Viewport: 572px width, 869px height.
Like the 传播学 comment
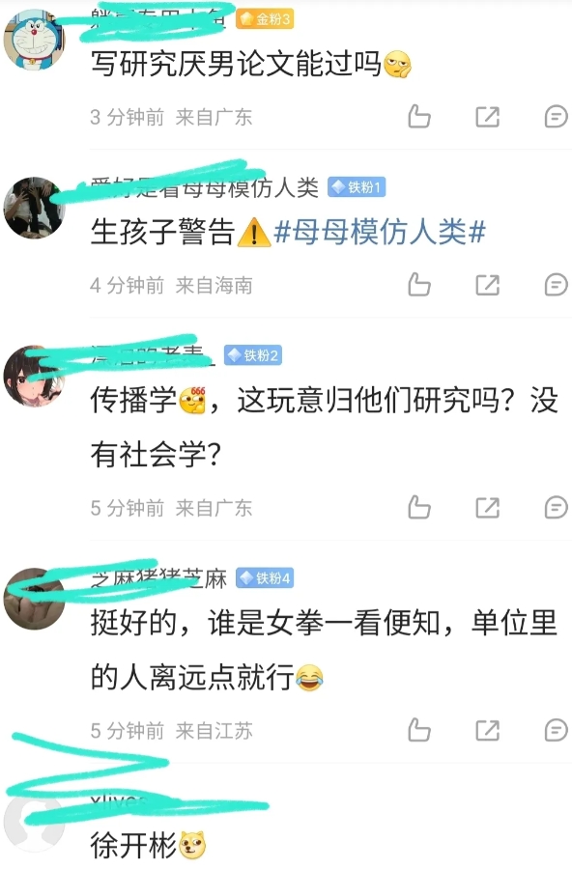[419, 507]
